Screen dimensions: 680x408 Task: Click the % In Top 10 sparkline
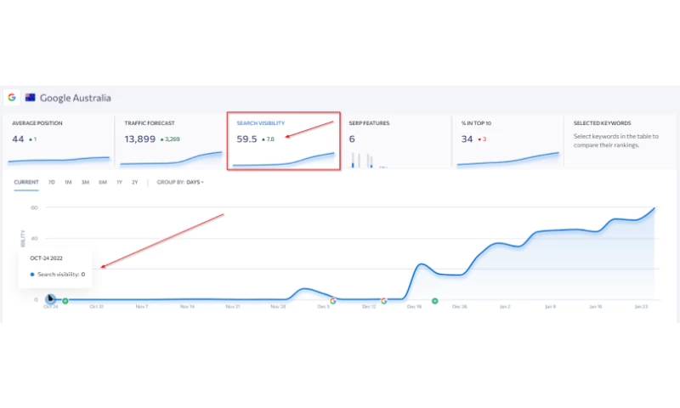pos(507,159)
